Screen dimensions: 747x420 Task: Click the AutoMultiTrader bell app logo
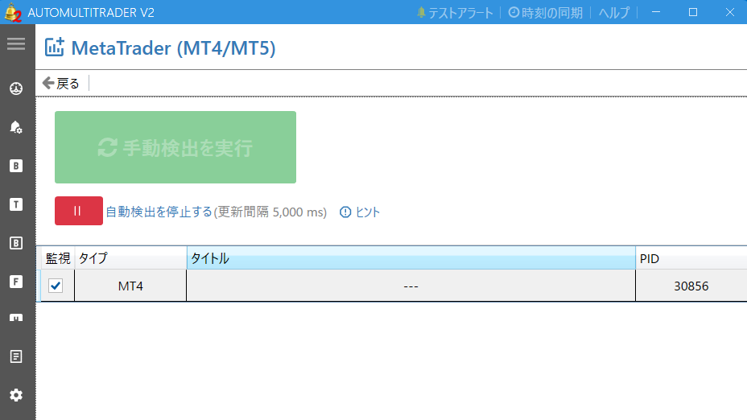[12, 12]
